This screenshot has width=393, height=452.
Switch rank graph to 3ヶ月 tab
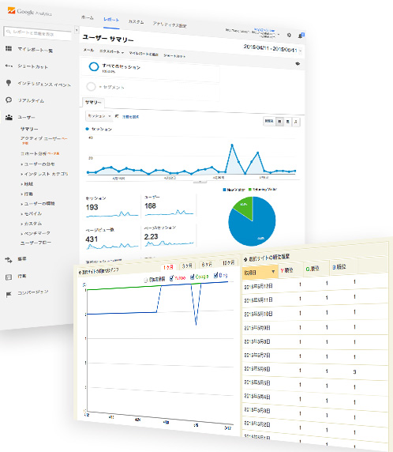pyautogui.click(x=187, y=266)
